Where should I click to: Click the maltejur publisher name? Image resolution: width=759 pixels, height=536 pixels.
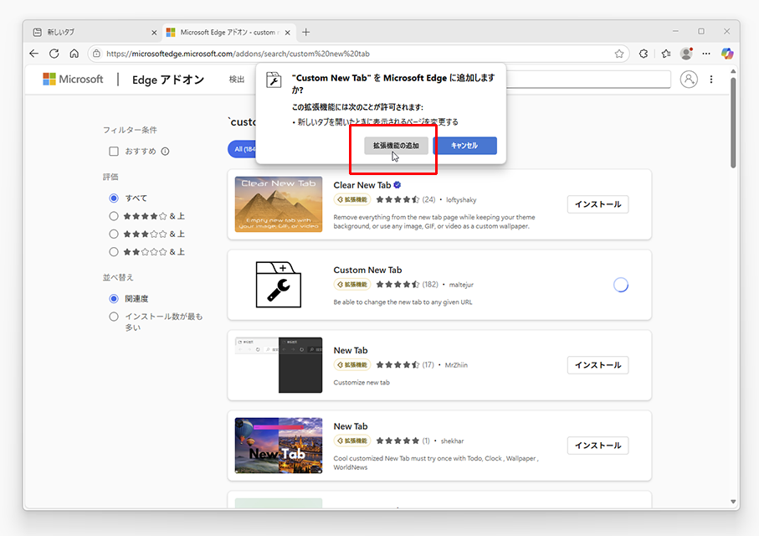point(461,285)
